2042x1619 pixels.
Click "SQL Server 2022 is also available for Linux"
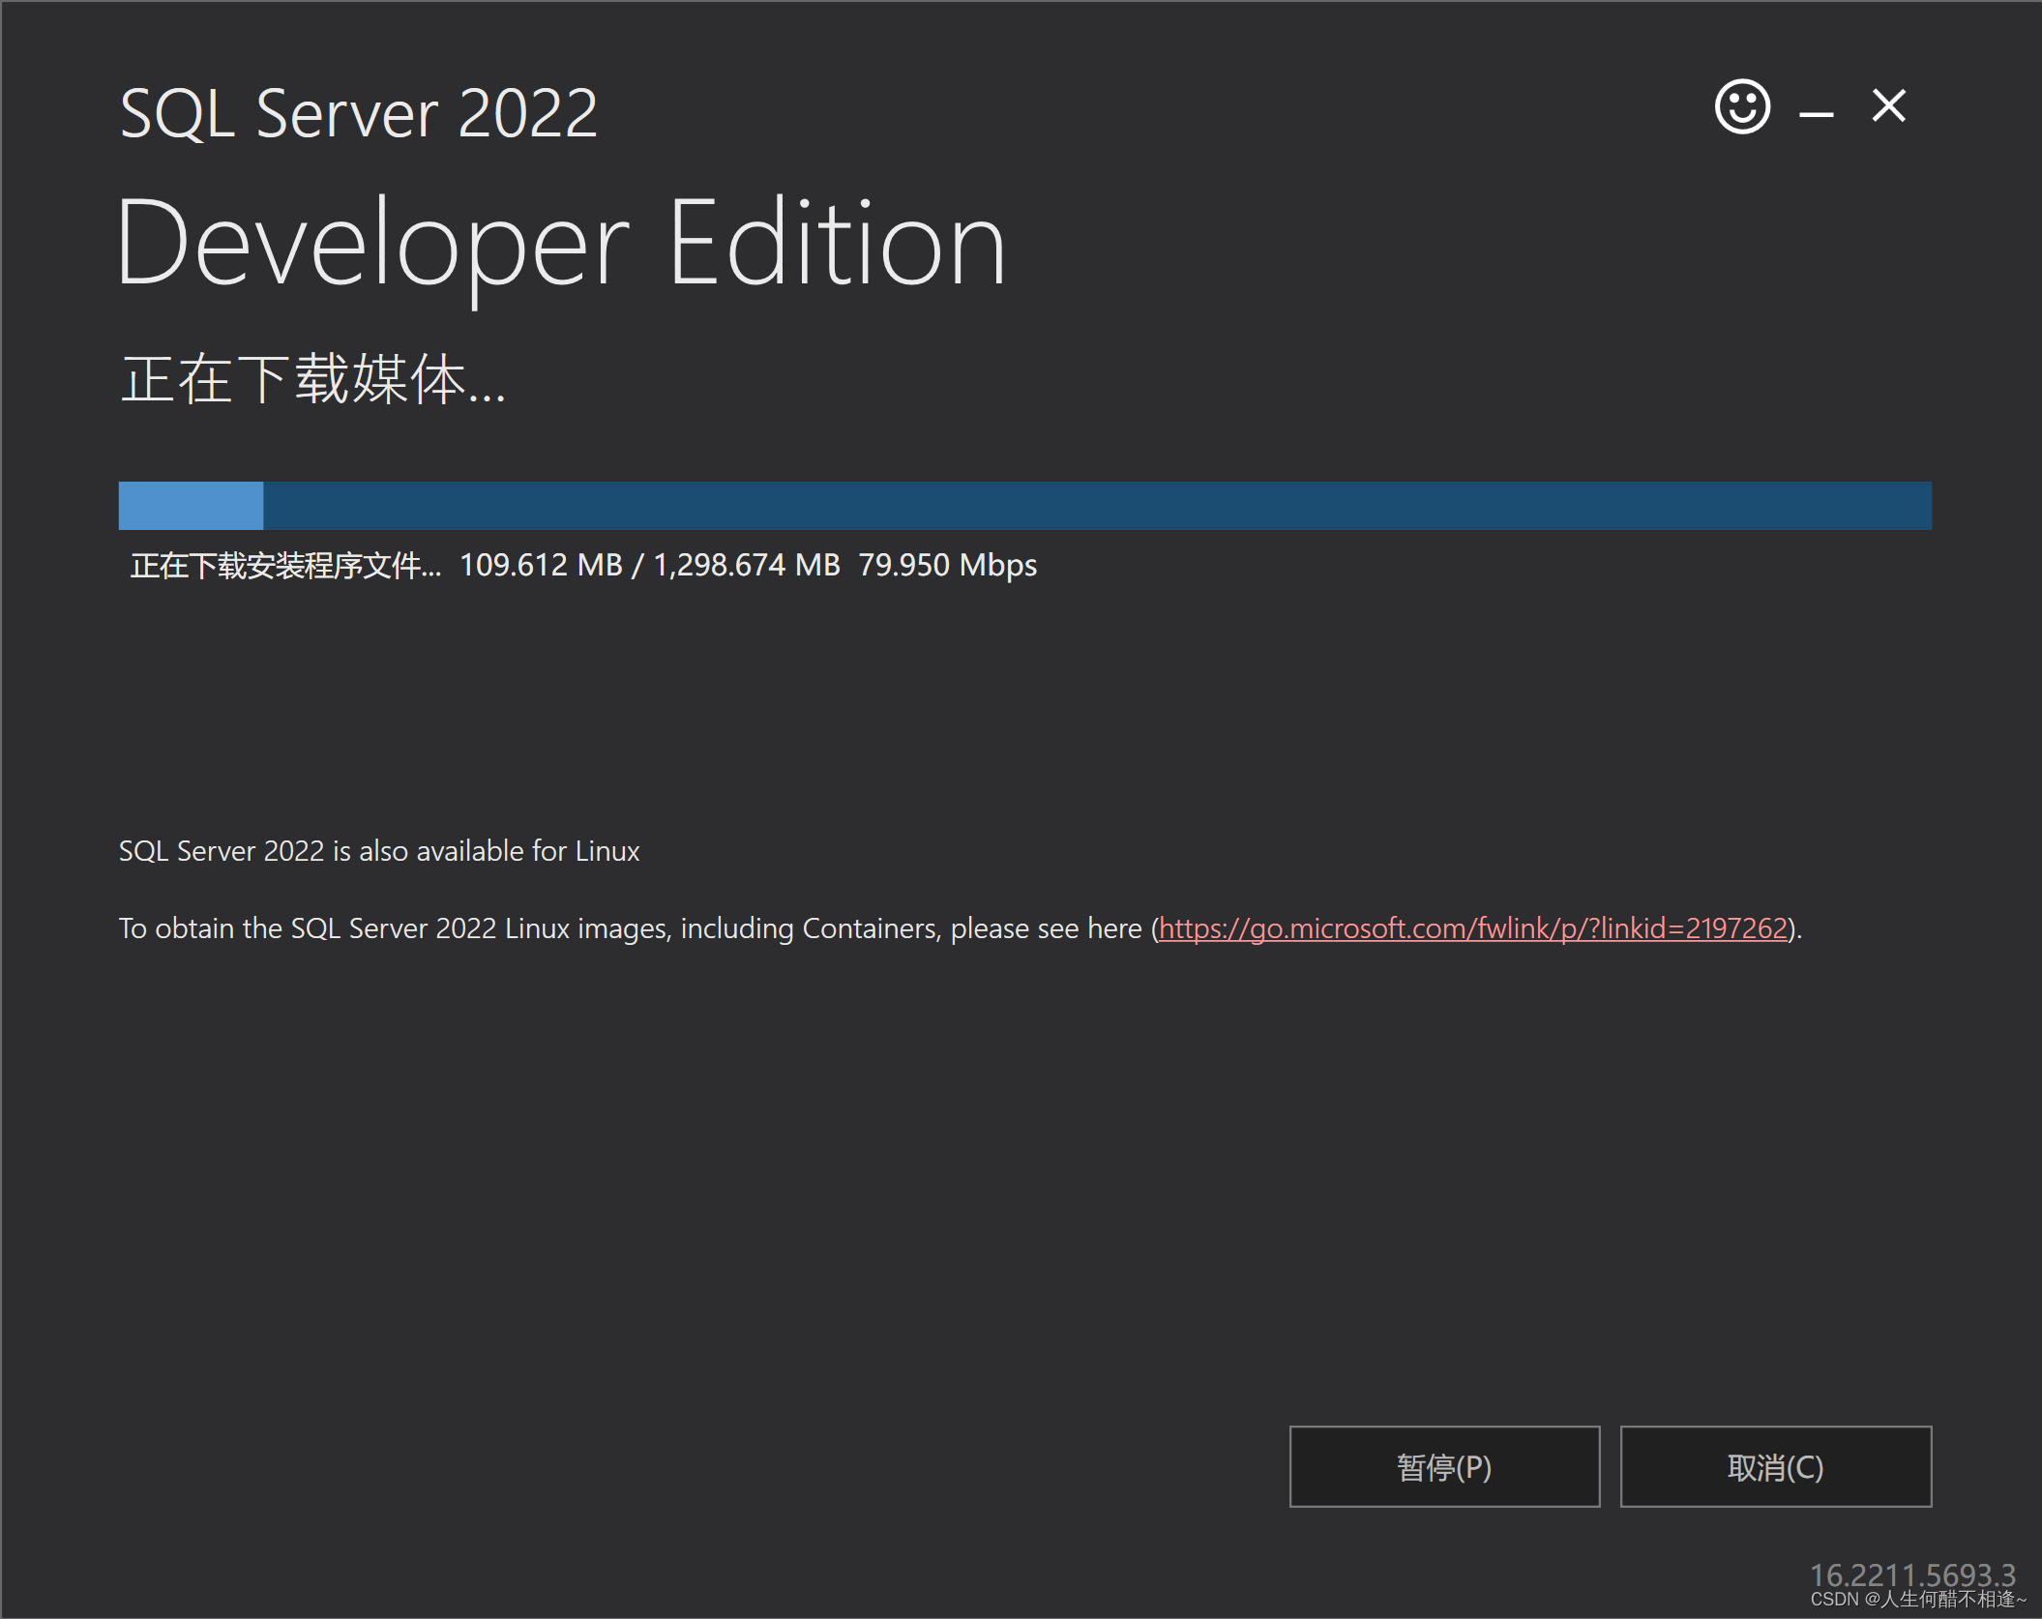click(x=378, y=851)
